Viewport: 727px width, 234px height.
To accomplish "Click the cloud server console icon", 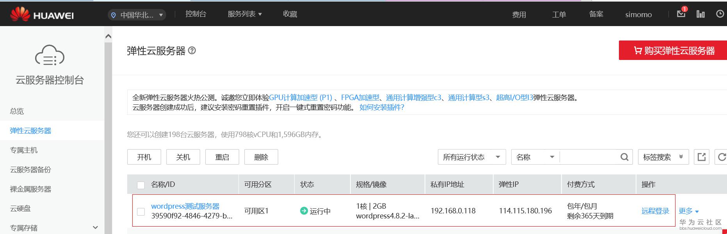I will pyautogui.click(x=50, y=55).
